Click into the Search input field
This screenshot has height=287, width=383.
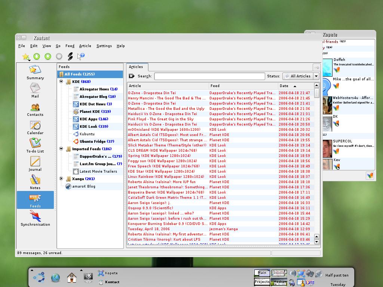click(209, 76)
